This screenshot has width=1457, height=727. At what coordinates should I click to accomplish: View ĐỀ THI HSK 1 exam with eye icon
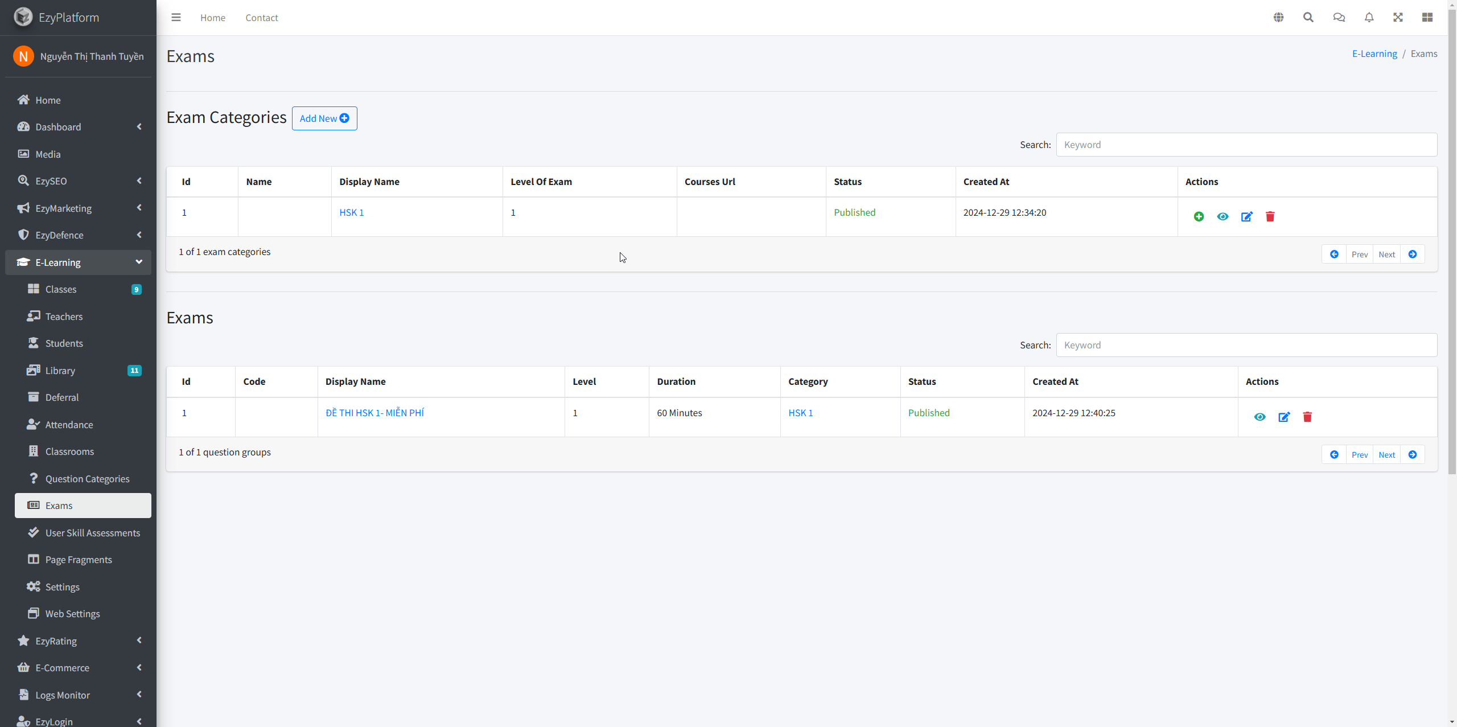pos(1260,417)
